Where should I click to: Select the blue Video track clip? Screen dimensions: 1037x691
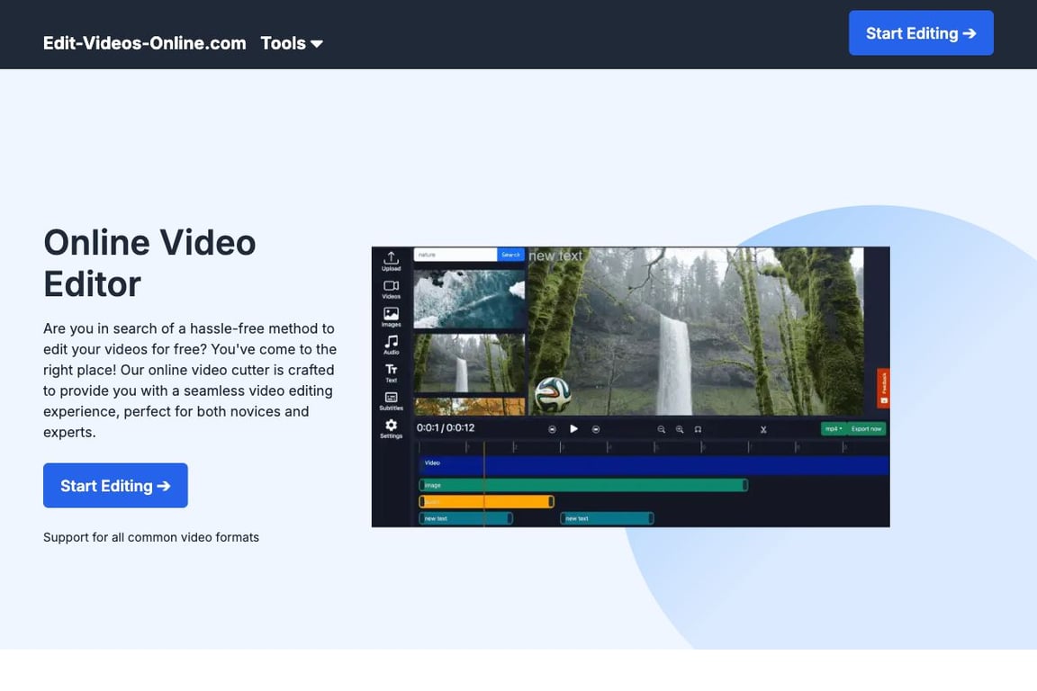coord(654,465)
